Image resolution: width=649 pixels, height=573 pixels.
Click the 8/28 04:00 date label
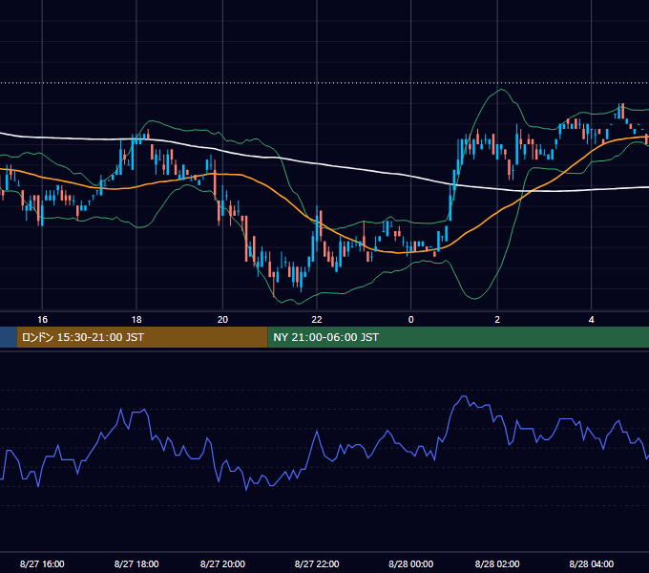point(592,563)
